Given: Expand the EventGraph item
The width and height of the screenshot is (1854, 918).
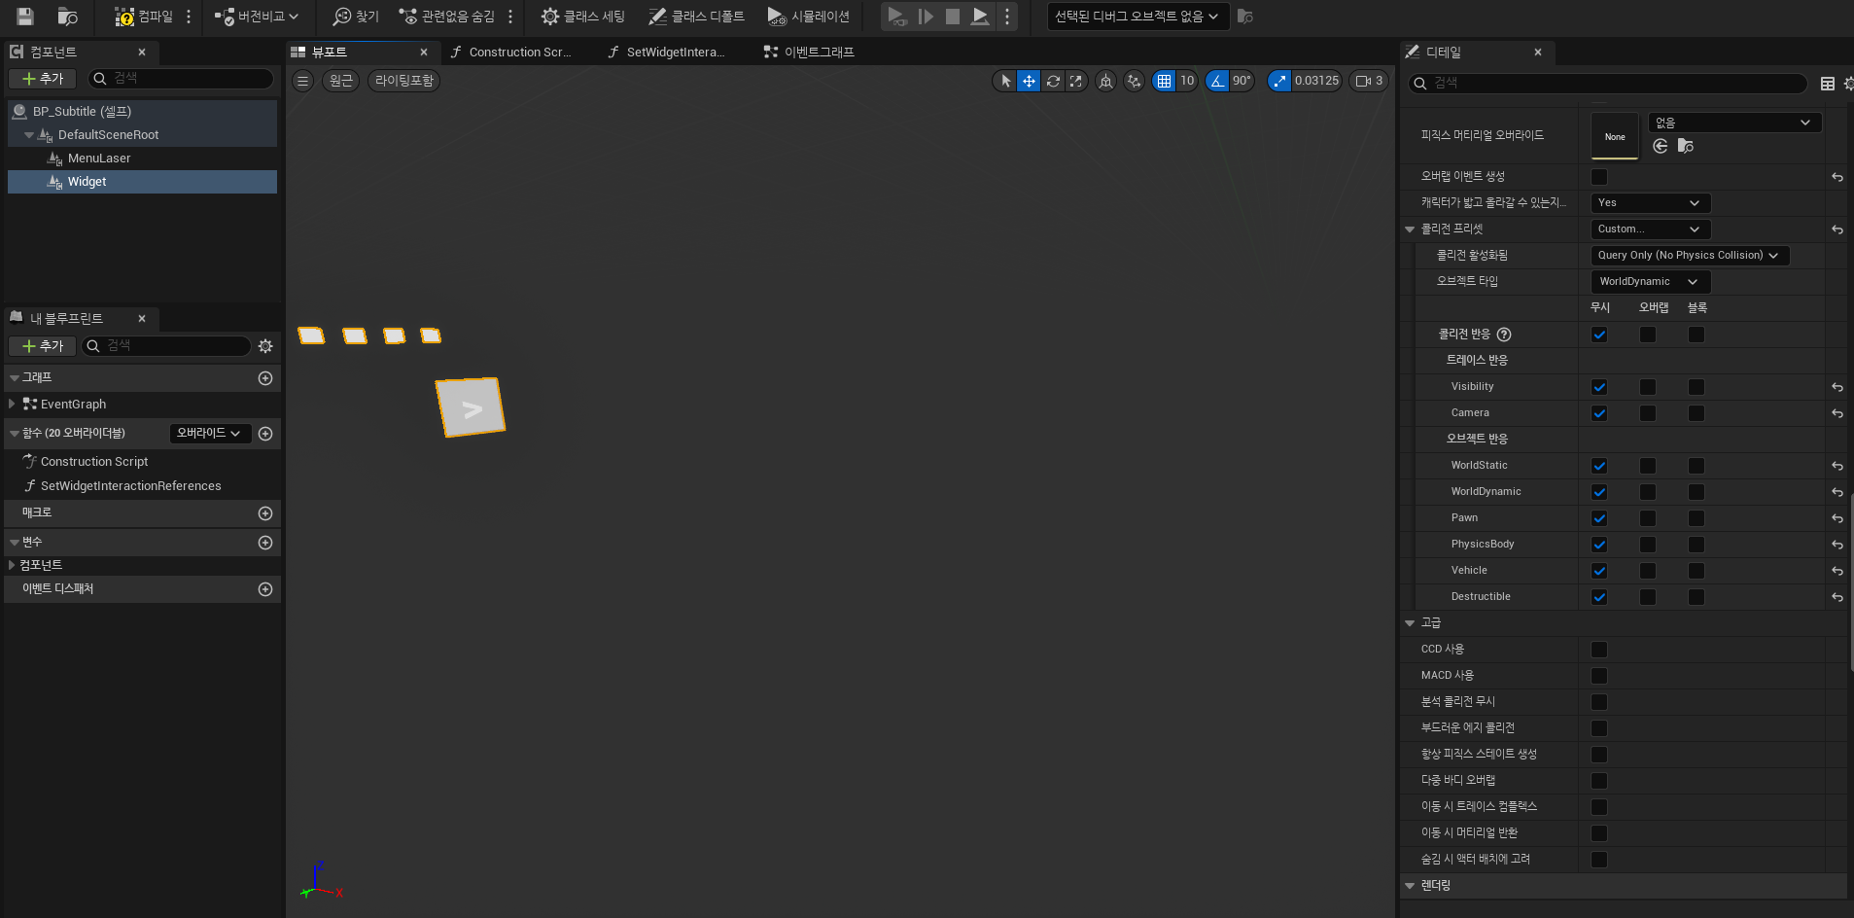Looking at the screenshot, I should pyautogui.click(x=12, y=404).
